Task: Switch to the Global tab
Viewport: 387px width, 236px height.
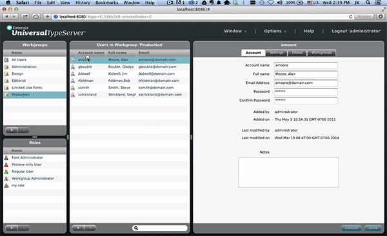Action: (x=297, y=53)
